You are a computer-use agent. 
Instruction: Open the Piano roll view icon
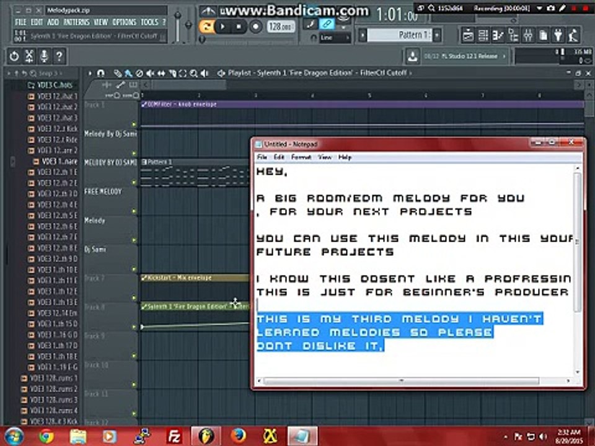tap(498, 35)
